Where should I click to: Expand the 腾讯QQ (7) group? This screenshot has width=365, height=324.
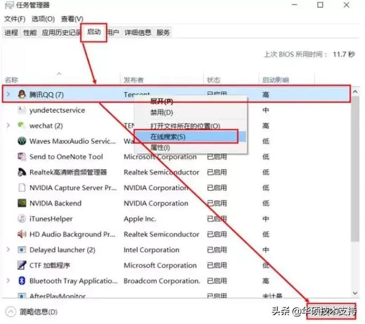point(9,95)
